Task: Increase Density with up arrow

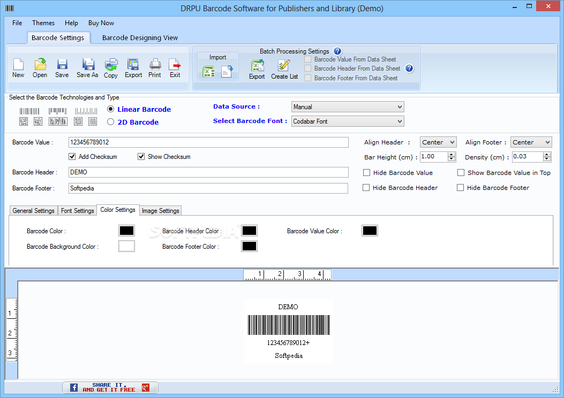Action: click(x=547, y=155)
